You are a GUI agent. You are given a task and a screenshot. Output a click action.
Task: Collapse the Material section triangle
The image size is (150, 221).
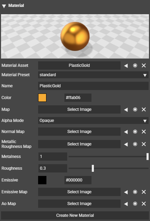click(4, 6)
